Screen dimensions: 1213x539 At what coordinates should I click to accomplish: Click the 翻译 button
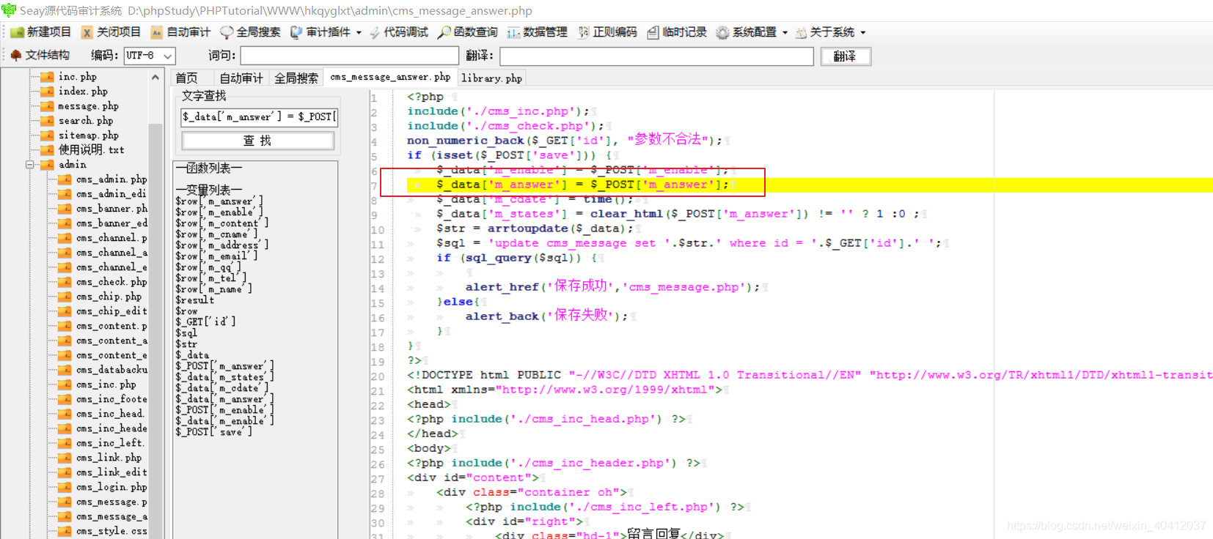coord(845,56)
